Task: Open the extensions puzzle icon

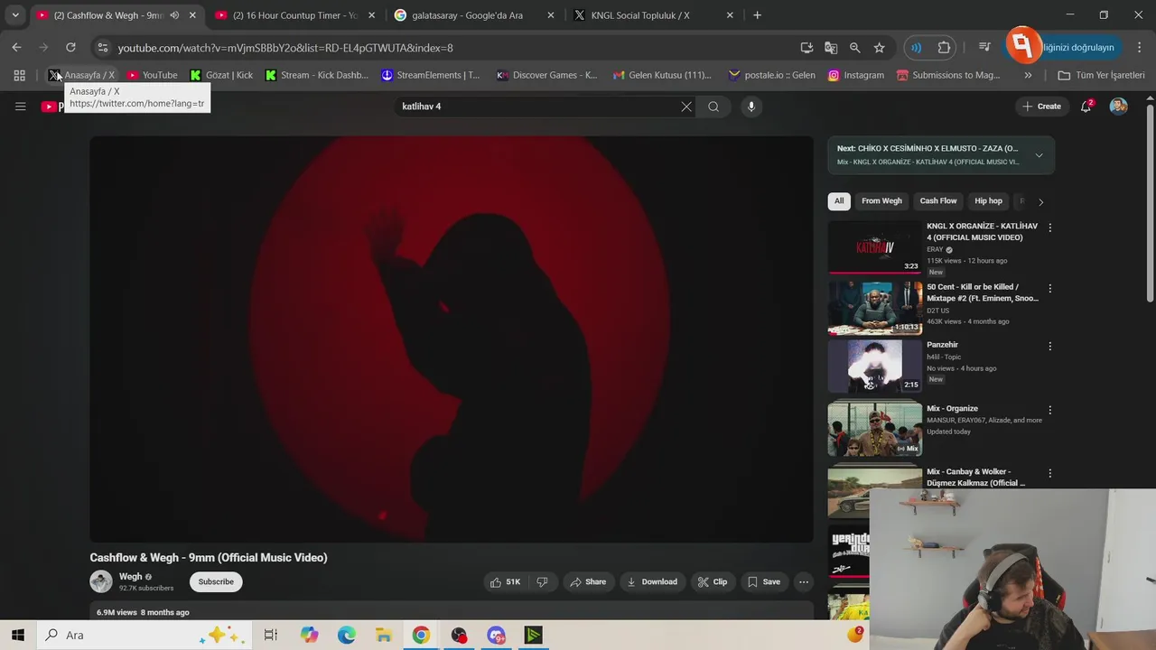Action: click(x=945, y=47)
